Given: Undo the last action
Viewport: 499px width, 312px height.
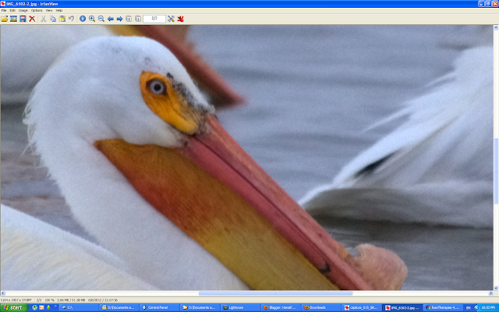Looking at the screenshot, I should tap(71, 19).
